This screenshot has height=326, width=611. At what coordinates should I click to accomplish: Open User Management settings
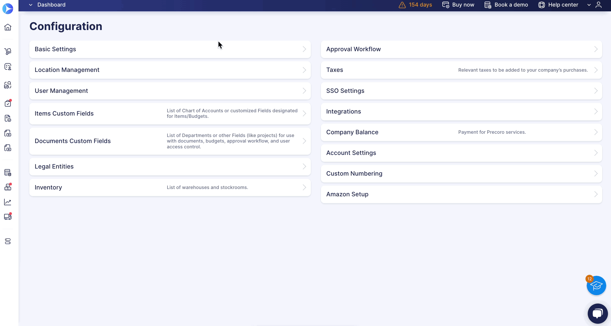[170, 91]
